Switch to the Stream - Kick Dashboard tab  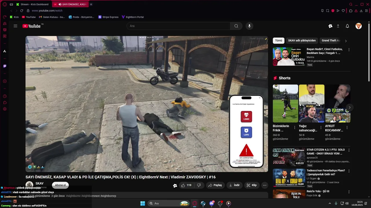(33, 4)
